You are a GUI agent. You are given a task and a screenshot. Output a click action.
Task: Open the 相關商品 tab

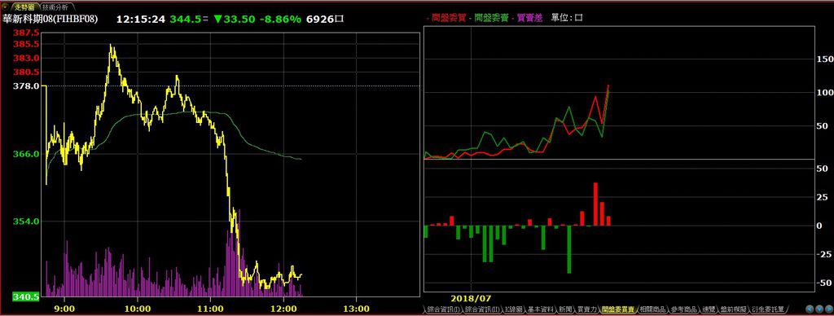pyautogui.click(x=654, y=309)
